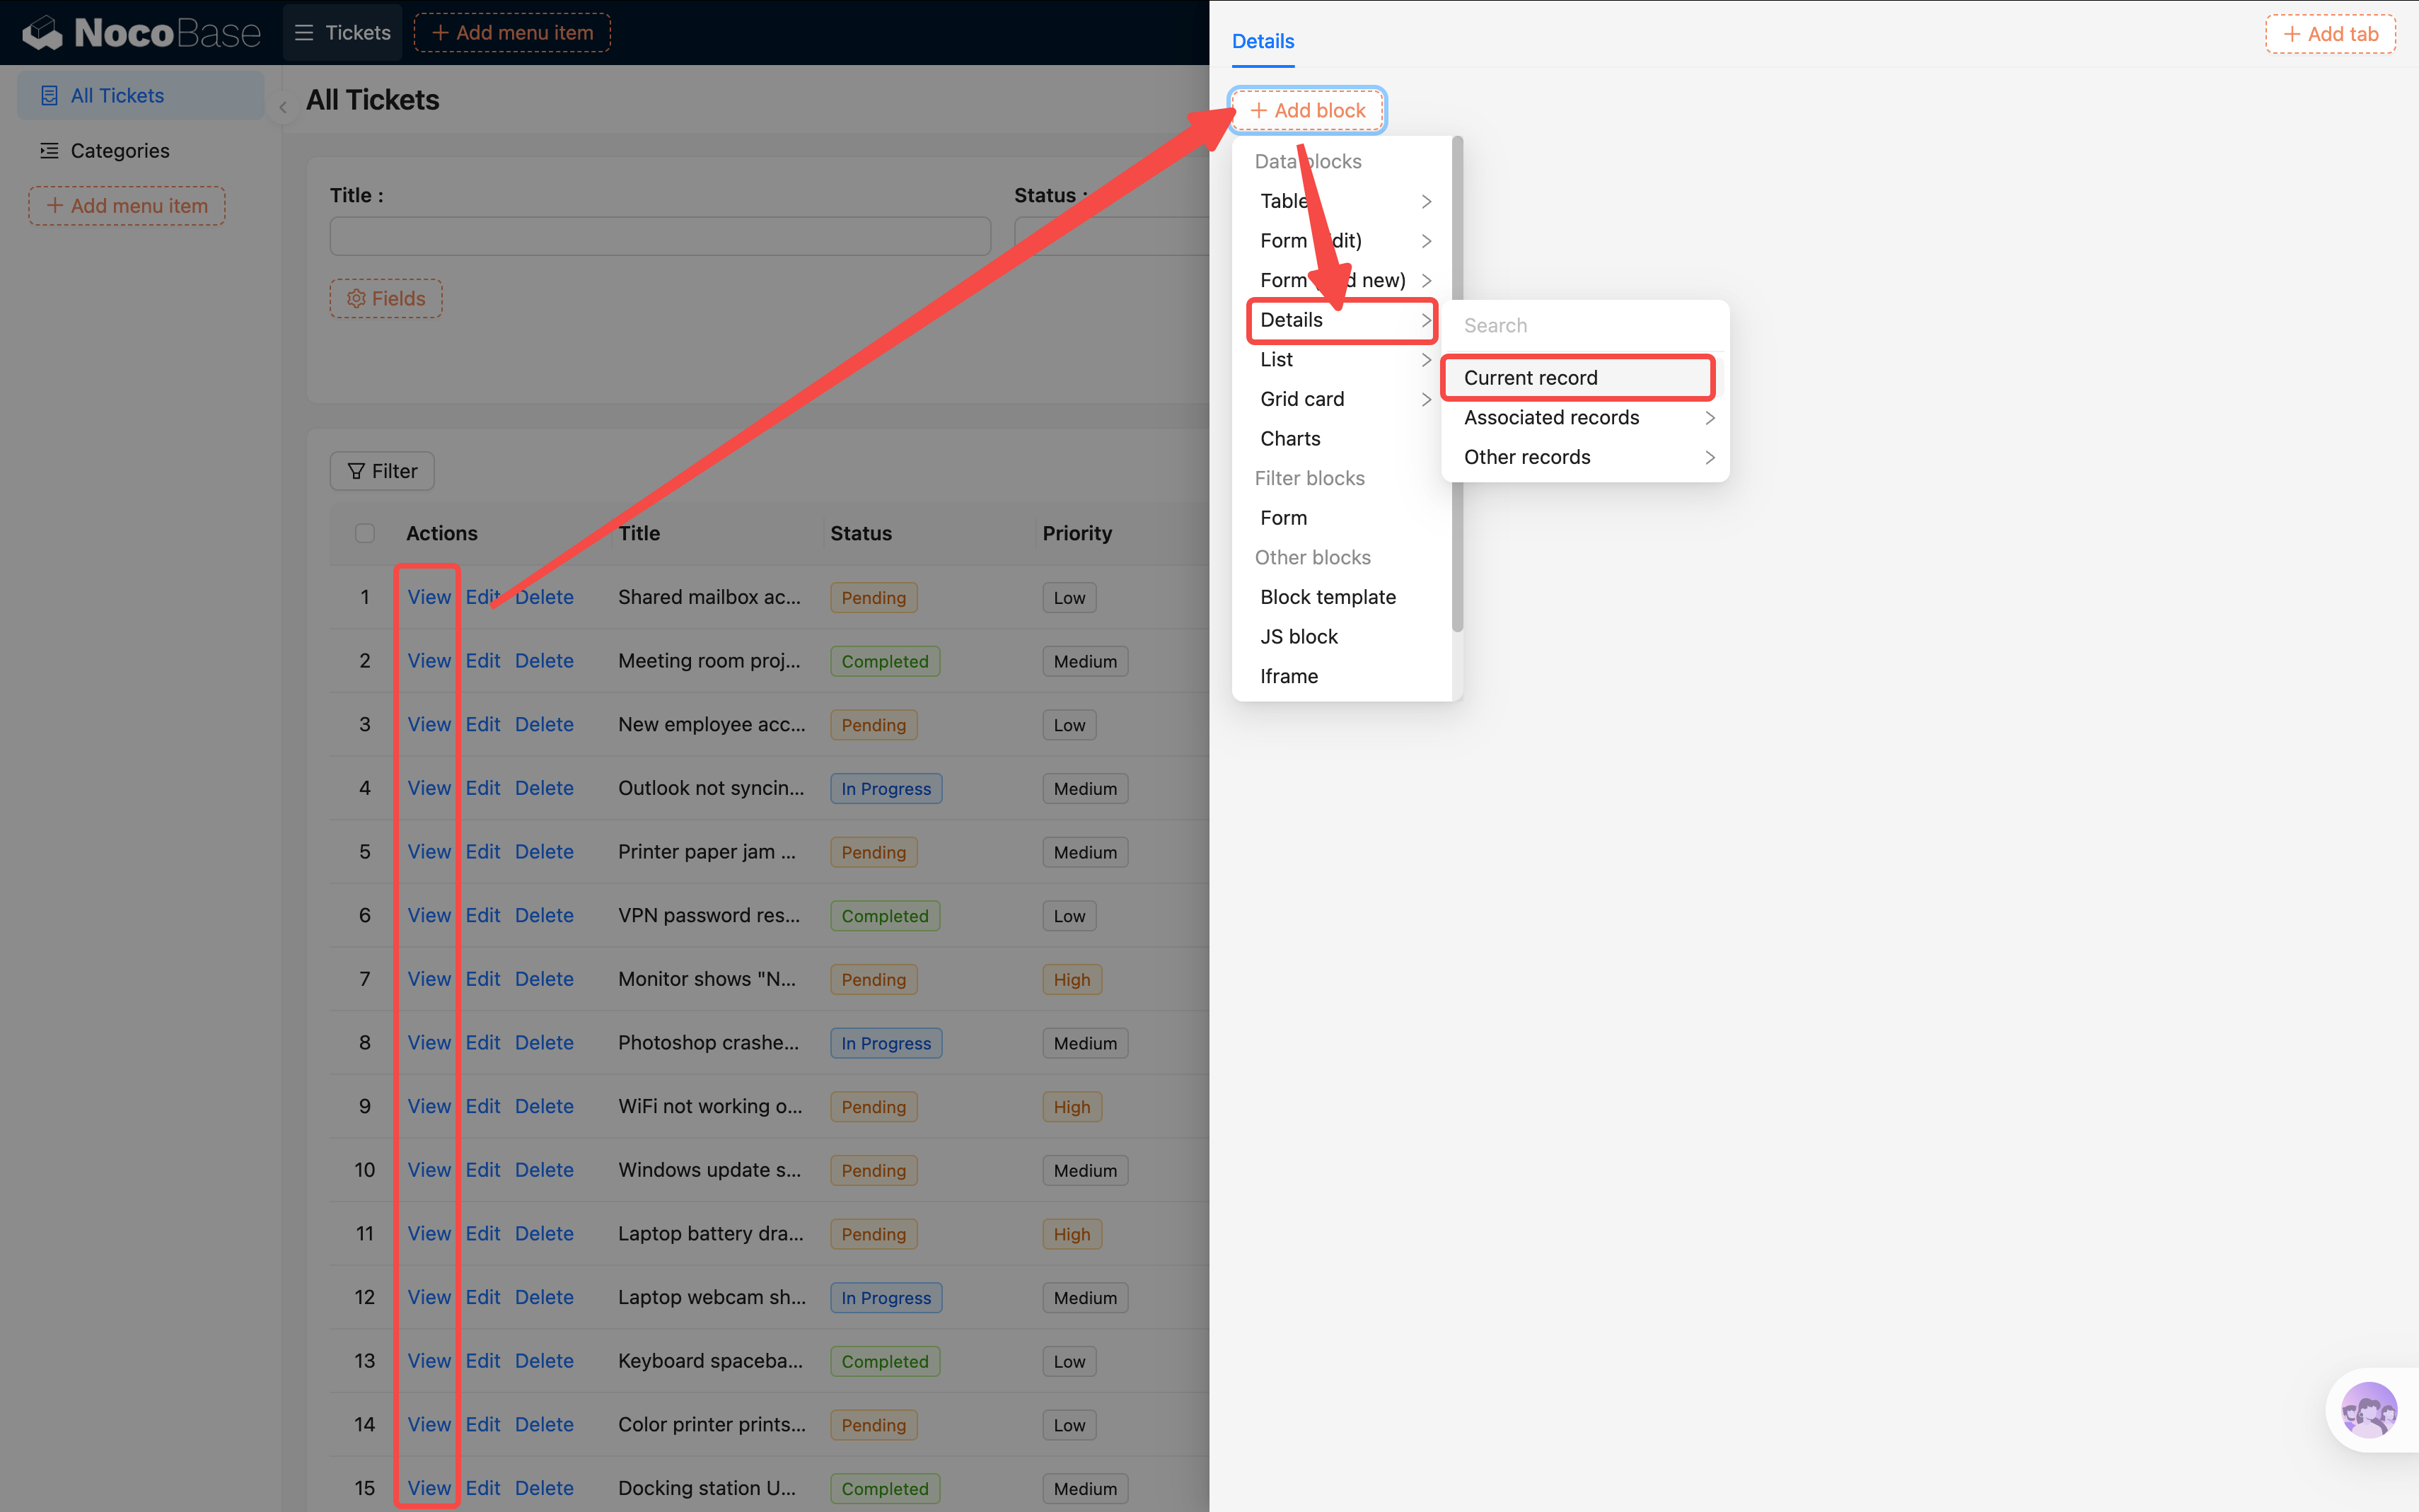Viewport: 2419px width, 1512px height.
Task: Collapse the sidebar with the arrow handle
Action: 283,107
